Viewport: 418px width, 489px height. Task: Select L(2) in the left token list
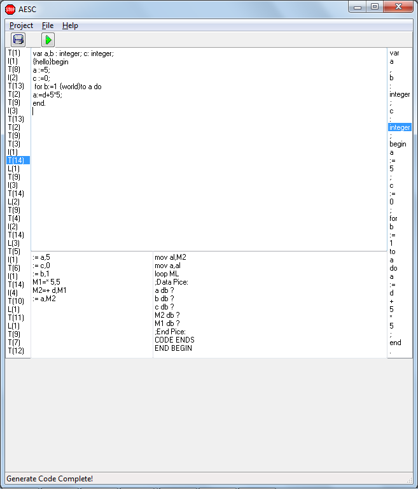tap(14, 202)
